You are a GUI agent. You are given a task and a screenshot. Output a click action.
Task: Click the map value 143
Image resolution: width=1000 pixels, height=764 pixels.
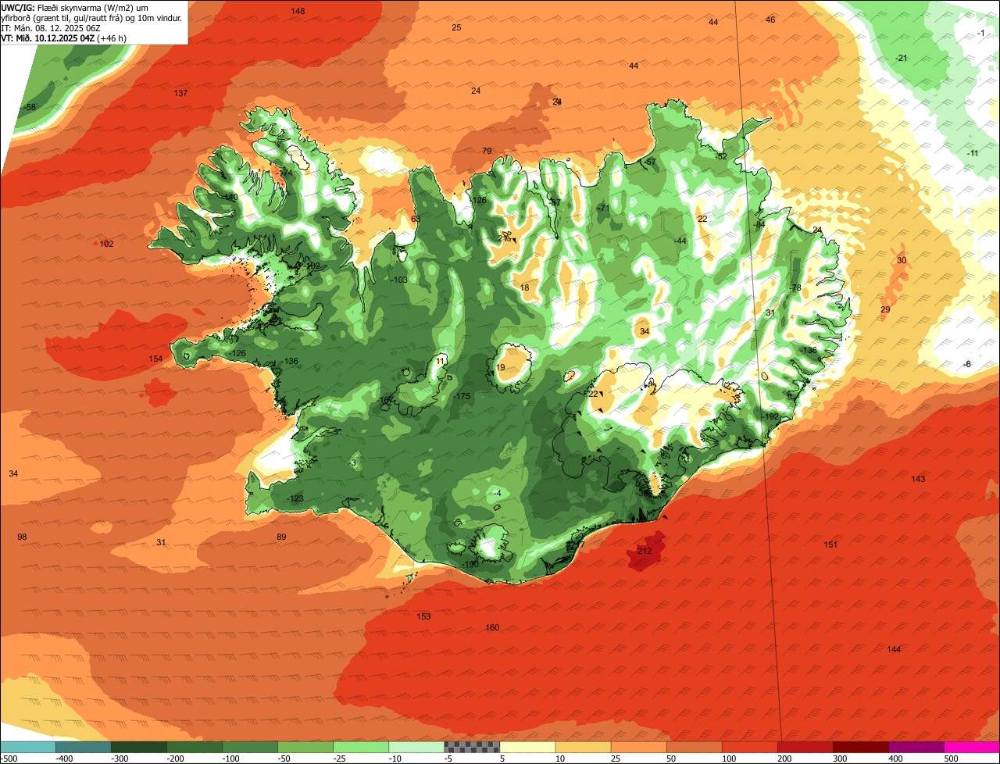(918, 479)
